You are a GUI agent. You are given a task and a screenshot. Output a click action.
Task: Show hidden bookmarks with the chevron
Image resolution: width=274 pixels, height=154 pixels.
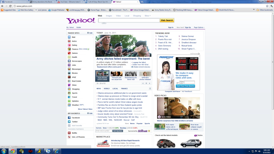pyautogui.click(x=254, y=10)
